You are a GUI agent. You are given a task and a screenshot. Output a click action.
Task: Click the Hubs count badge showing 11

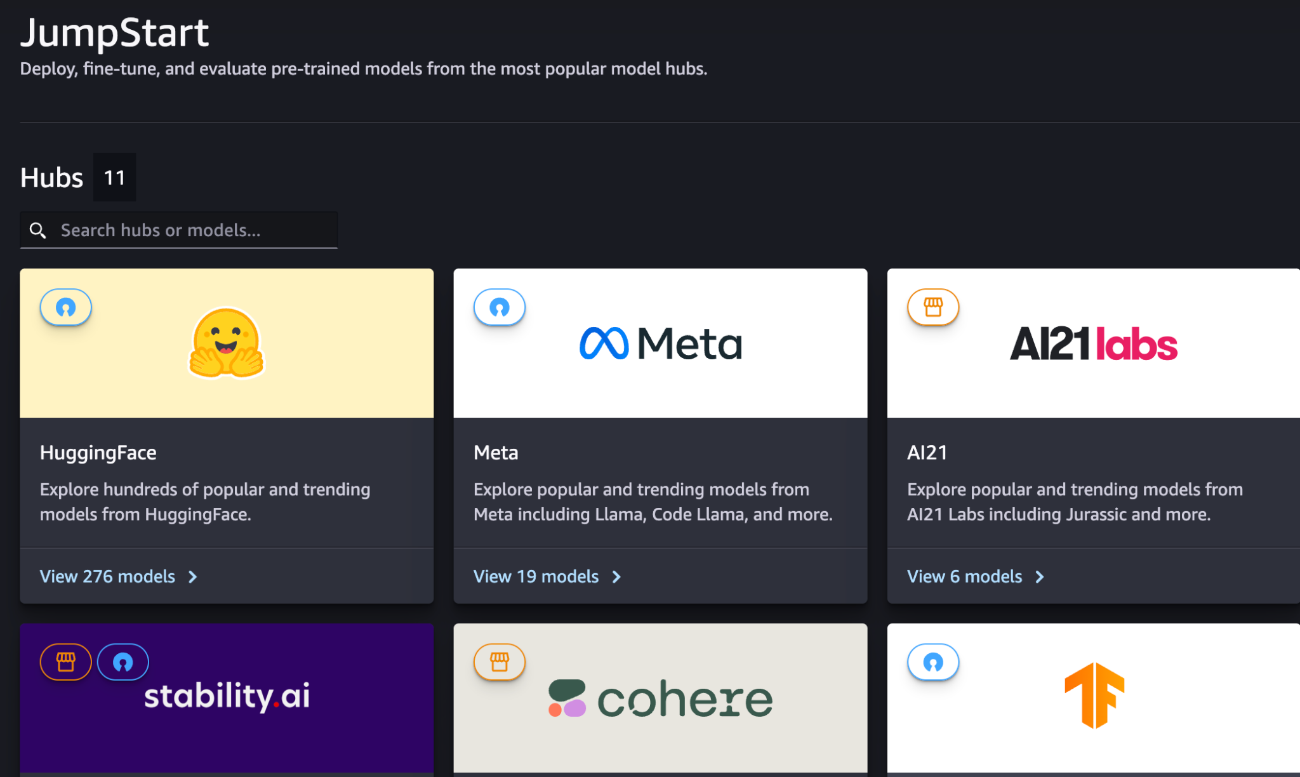[114, 177]
